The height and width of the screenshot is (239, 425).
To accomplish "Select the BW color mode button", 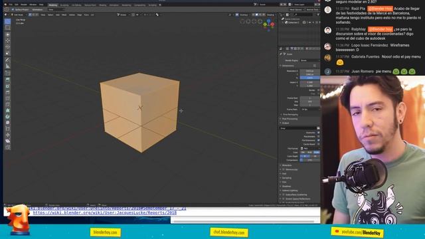I will coord(303,152).
